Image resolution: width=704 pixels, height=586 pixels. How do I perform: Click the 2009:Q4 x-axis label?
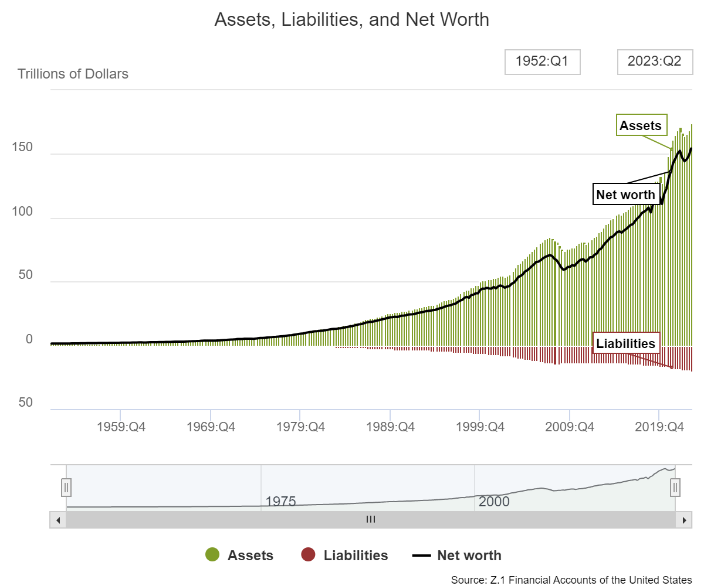click(569, 427)
